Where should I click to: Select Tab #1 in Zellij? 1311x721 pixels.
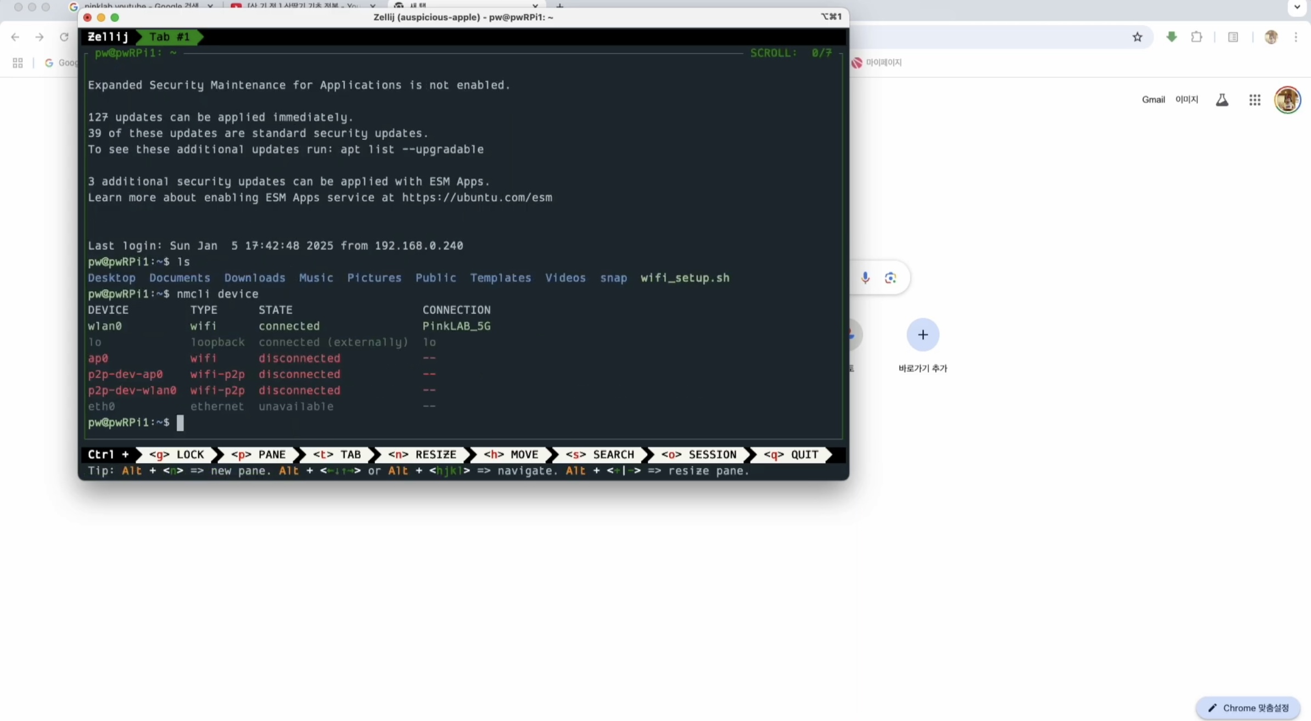point(169,37)
